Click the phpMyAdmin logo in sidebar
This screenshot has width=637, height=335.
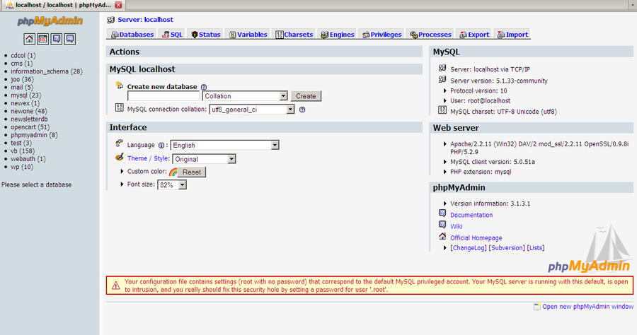pyautogui.click(x=50, y=21)
